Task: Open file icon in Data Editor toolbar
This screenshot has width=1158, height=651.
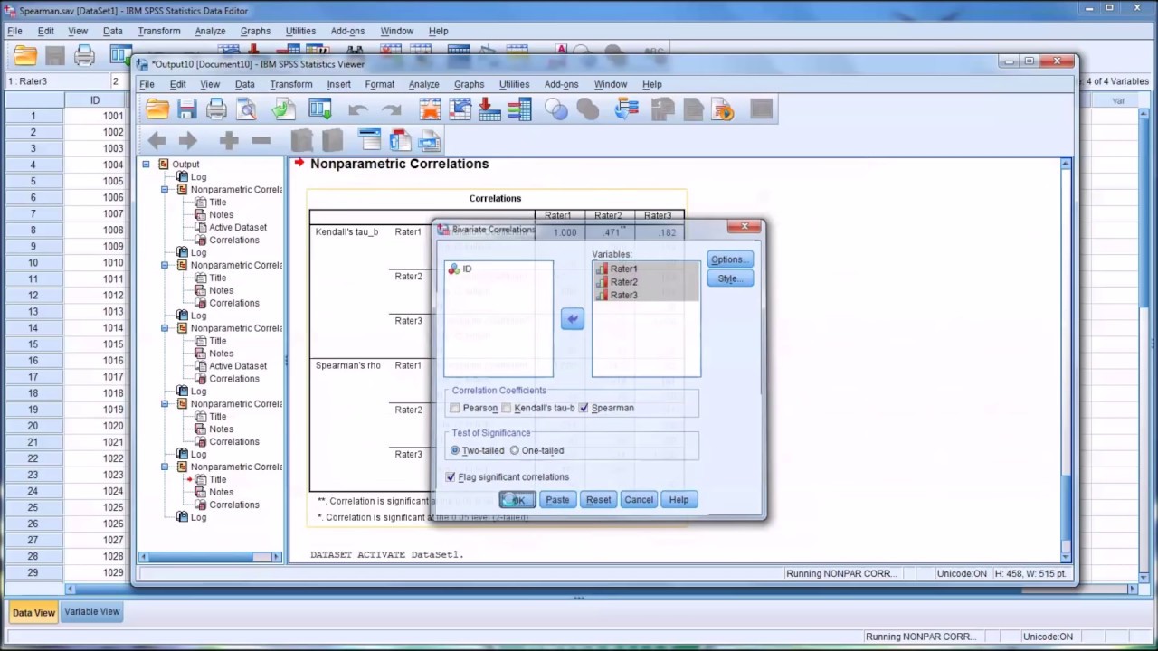Action: tap(25, 56)
